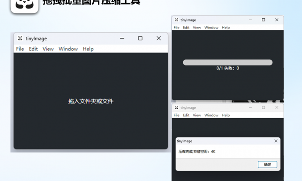This screenshot has width=302, height=181.
Task: Open View menu in large tinyImage window
Action: 48,49
